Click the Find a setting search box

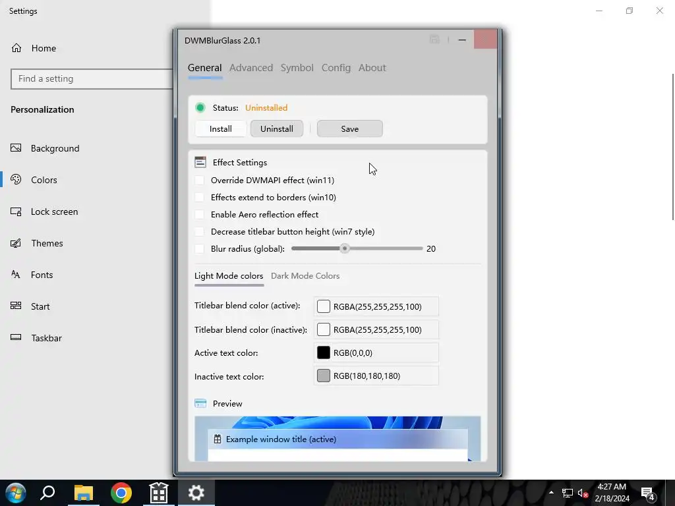(x=92, y=79)
